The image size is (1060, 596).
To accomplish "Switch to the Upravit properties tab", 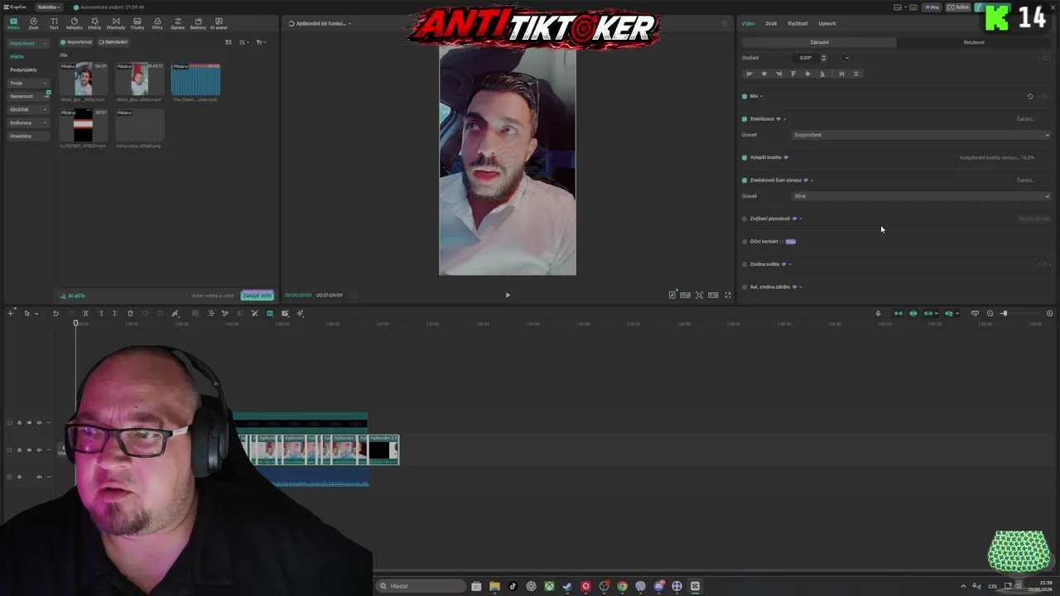I will 826,23.
